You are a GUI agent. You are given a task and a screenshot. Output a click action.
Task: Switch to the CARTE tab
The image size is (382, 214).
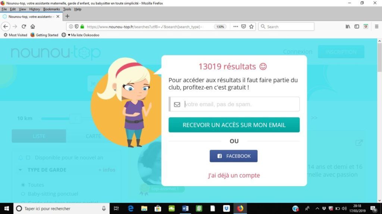[93, 136]
